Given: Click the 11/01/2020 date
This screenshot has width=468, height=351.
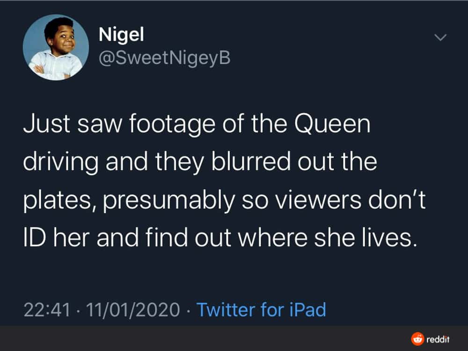Looking at the screenshot, I should [133, 309].
